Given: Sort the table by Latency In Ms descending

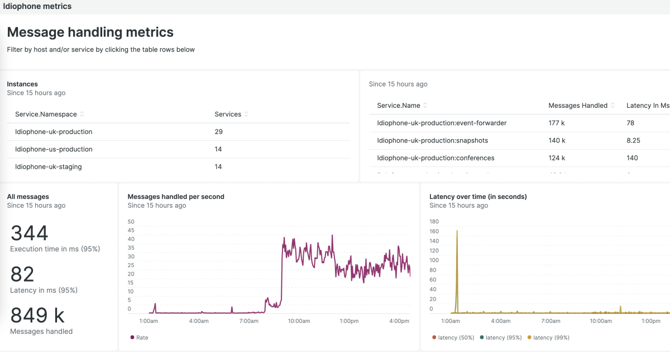Looking at the screenshot, I should pos(668,105).
